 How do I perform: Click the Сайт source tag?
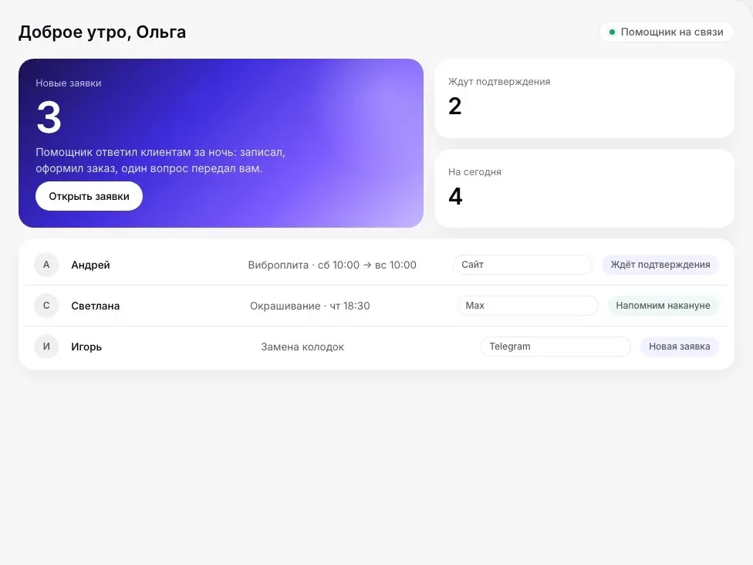522,265
